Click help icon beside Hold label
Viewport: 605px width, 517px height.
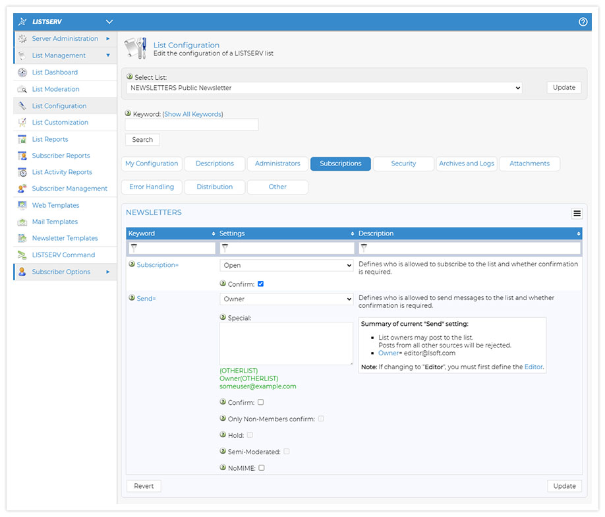pyautogui.click(x=223, y=435)
